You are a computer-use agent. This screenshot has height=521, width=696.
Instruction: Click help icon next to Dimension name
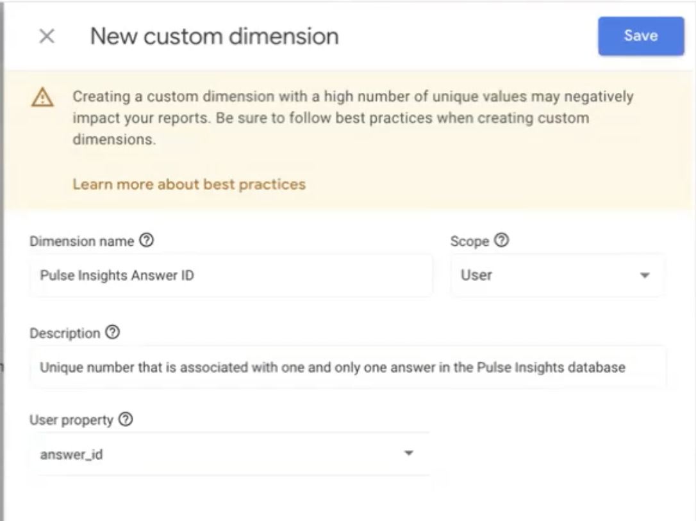point(147,241)
